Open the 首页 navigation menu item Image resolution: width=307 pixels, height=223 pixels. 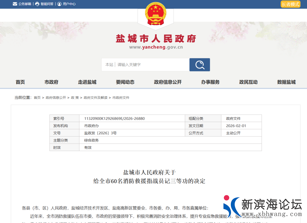pos(20,82)
